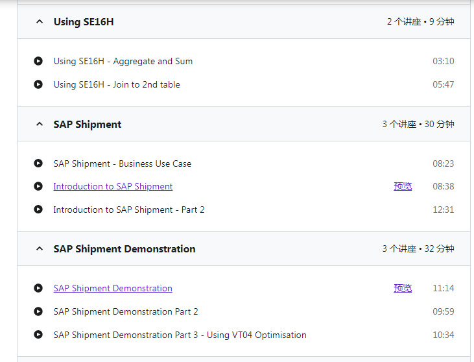Click play icon beside SAP Shipment Demonstration Part 2
474x362 pixels.
(38, 311)
